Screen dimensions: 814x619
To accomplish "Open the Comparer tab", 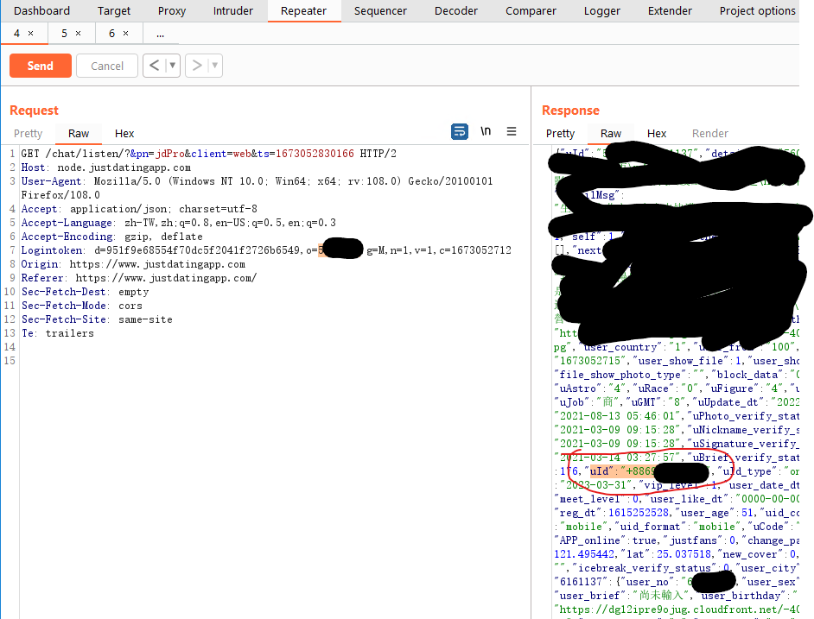I will click(x=531, y=11).
